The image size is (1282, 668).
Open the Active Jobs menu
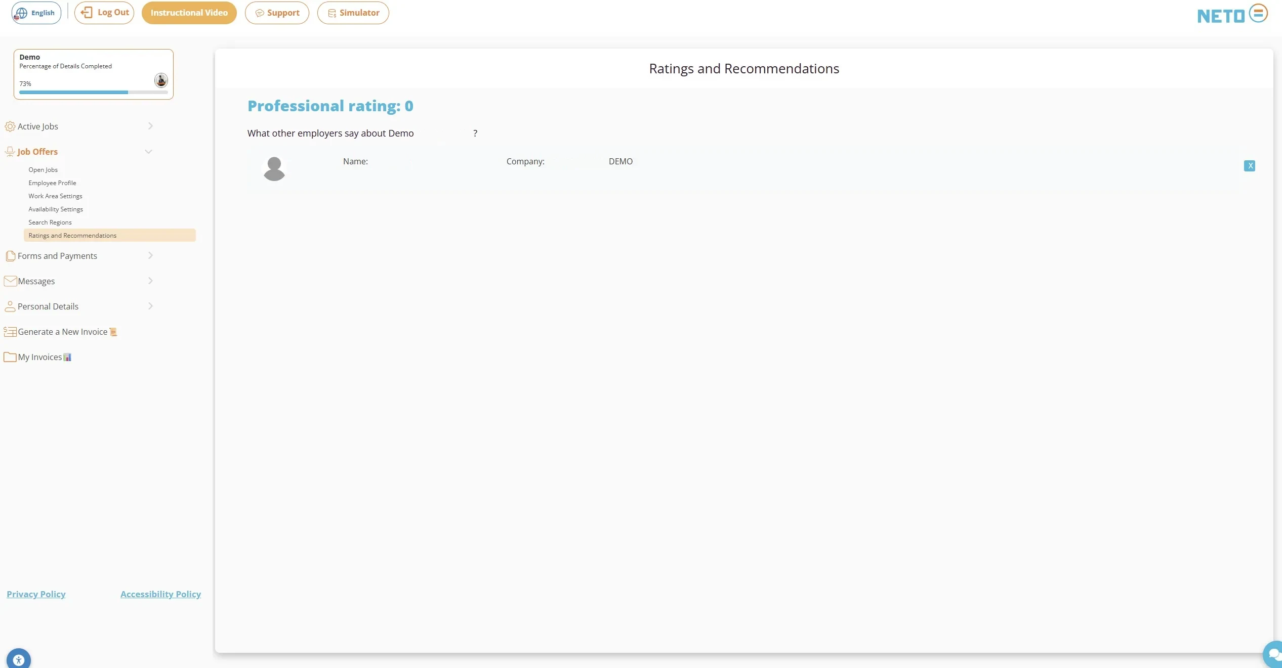point(38,126)
